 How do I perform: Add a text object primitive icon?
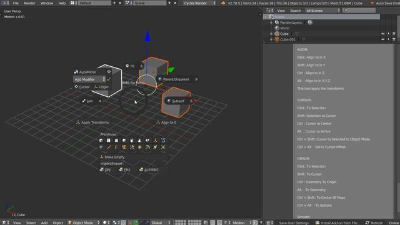[116, 147]
